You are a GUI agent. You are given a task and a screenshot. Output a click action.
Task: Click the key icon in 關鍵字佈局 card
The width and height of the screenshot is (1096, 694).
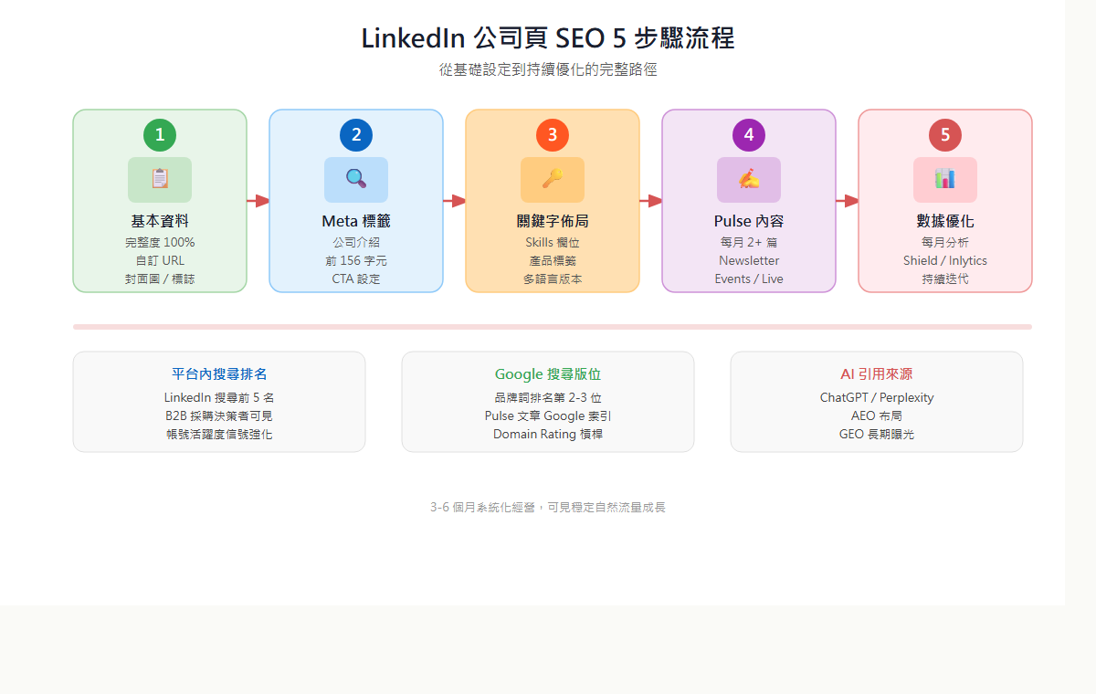[553, 179]
